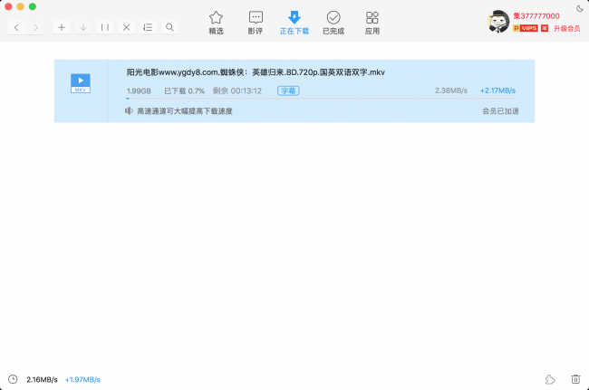Image resolution: width=589 pixels, height=390 pixels.
Task: Click the clock speed history icon
Action: coord(13,379)
